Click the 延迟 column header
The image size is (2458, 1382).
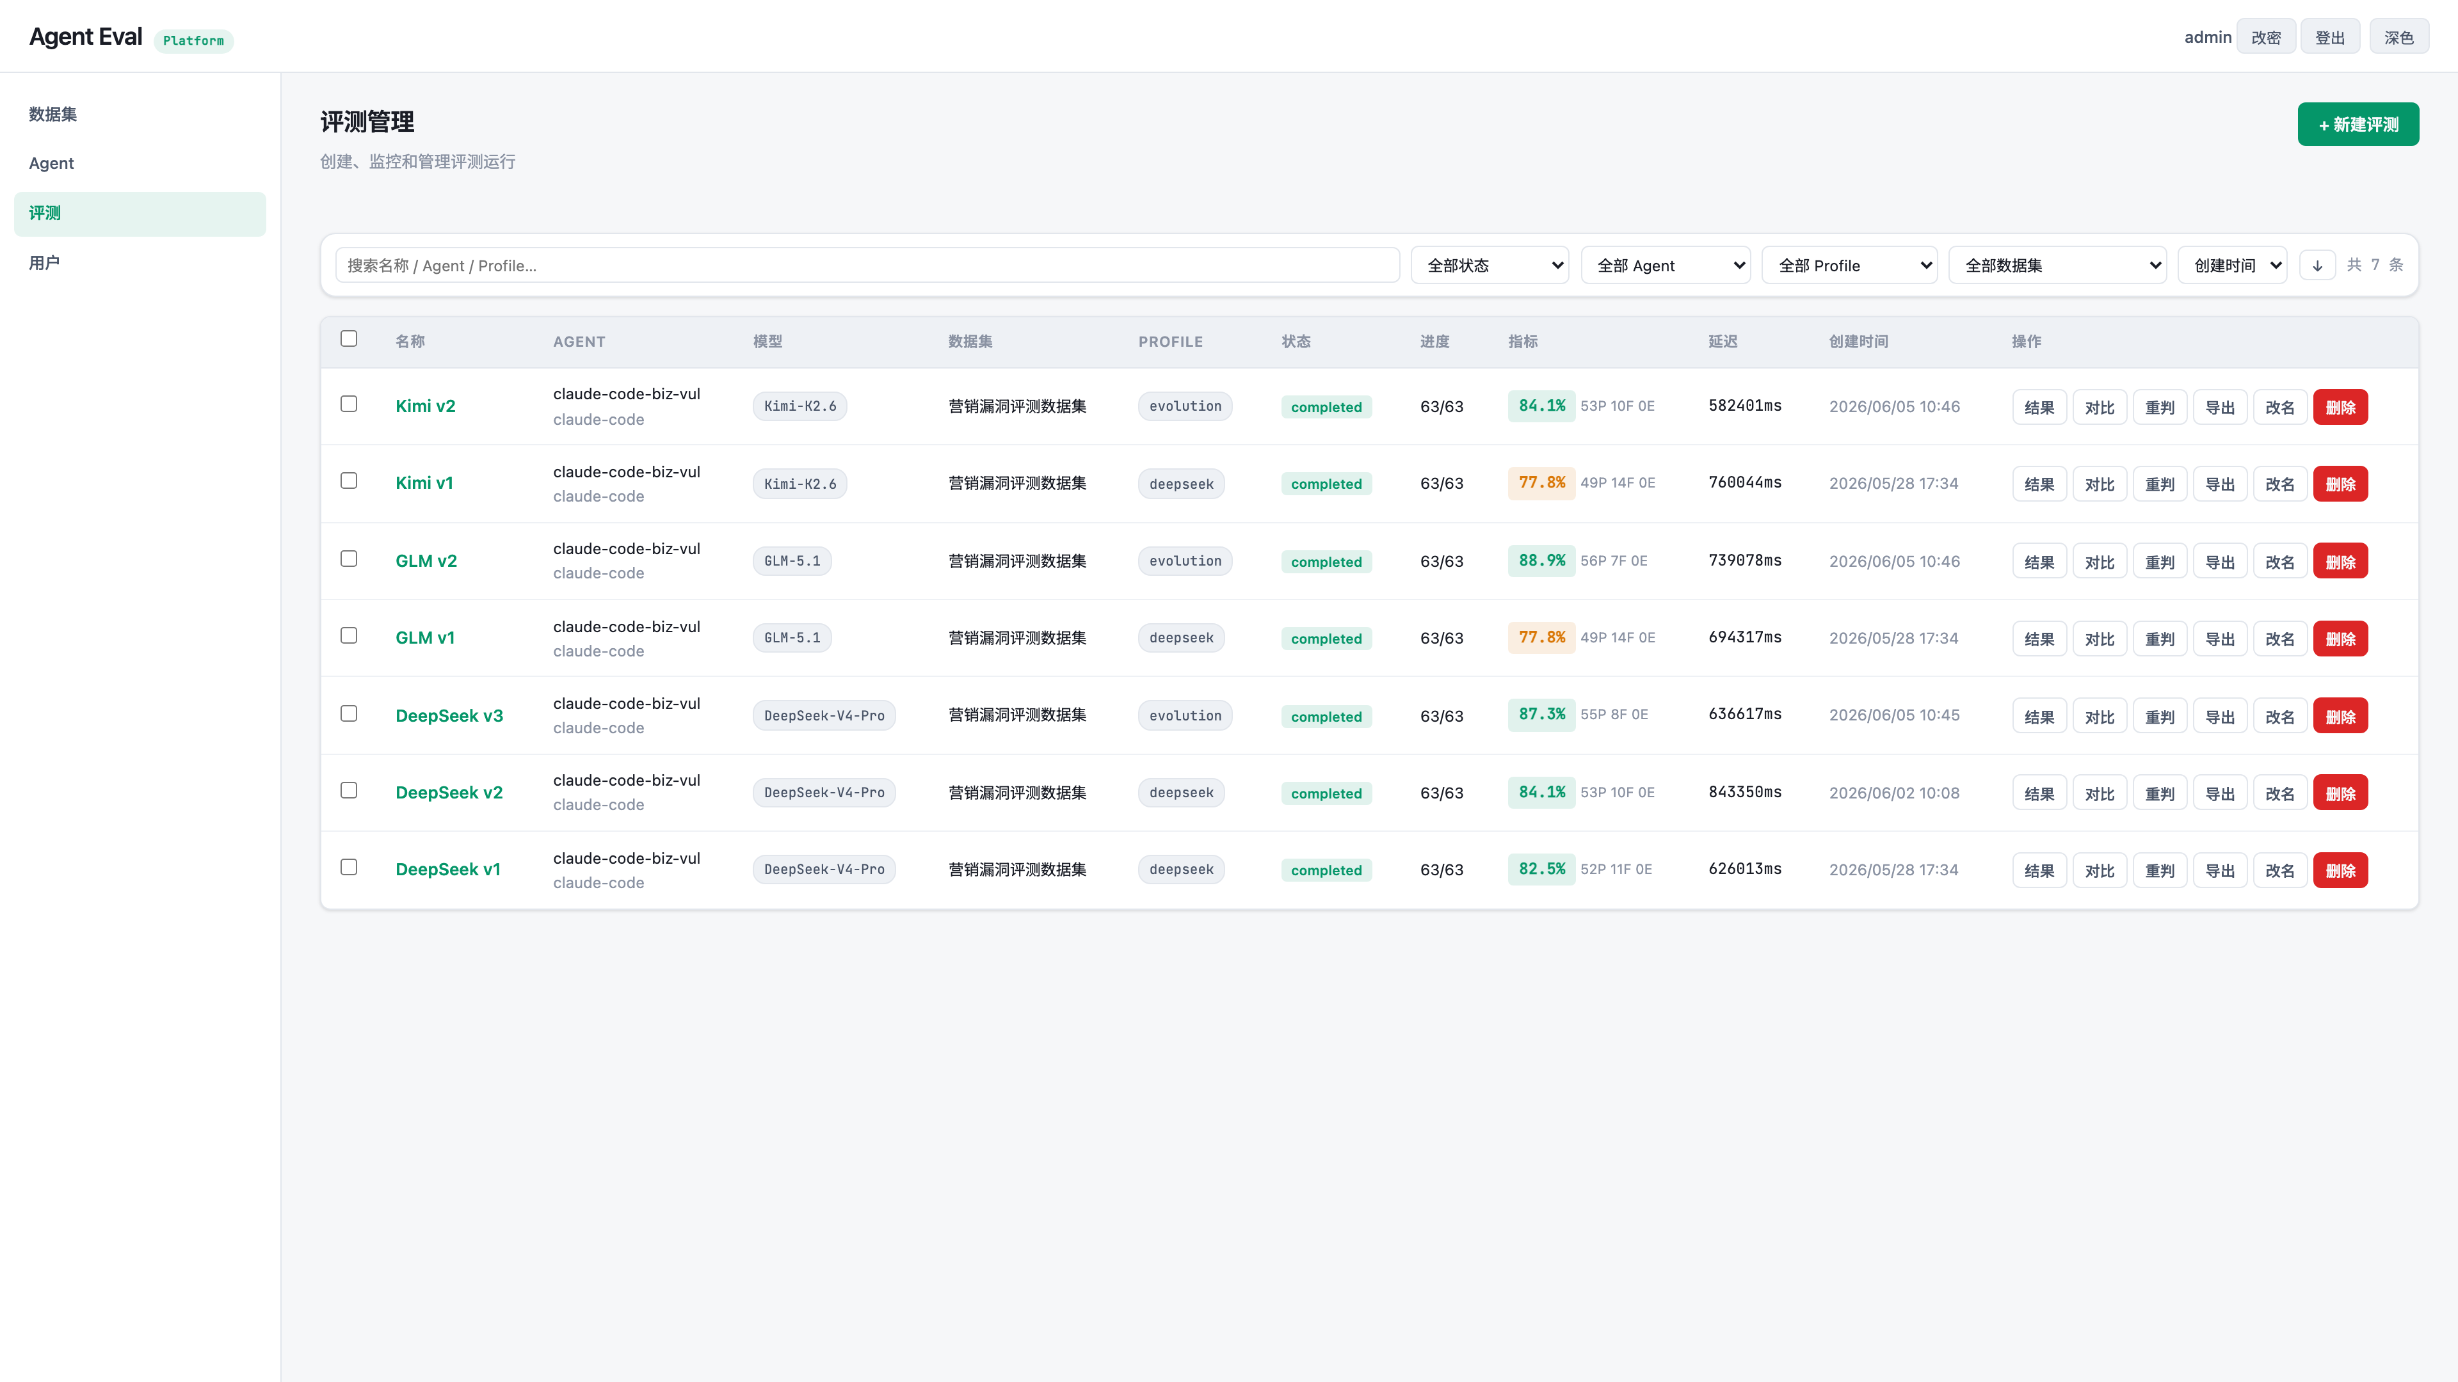[1723, 342]
